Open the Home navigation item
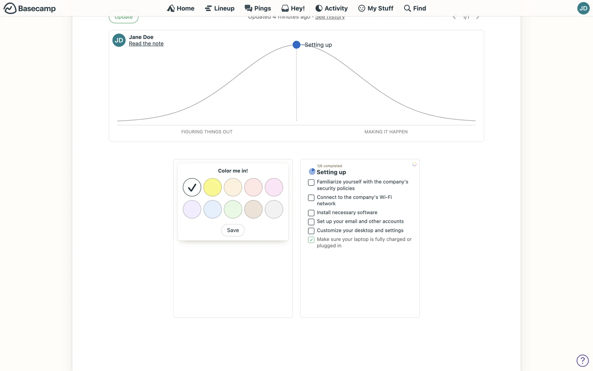This screenshot has width=593, height=371. click(181, 8)
